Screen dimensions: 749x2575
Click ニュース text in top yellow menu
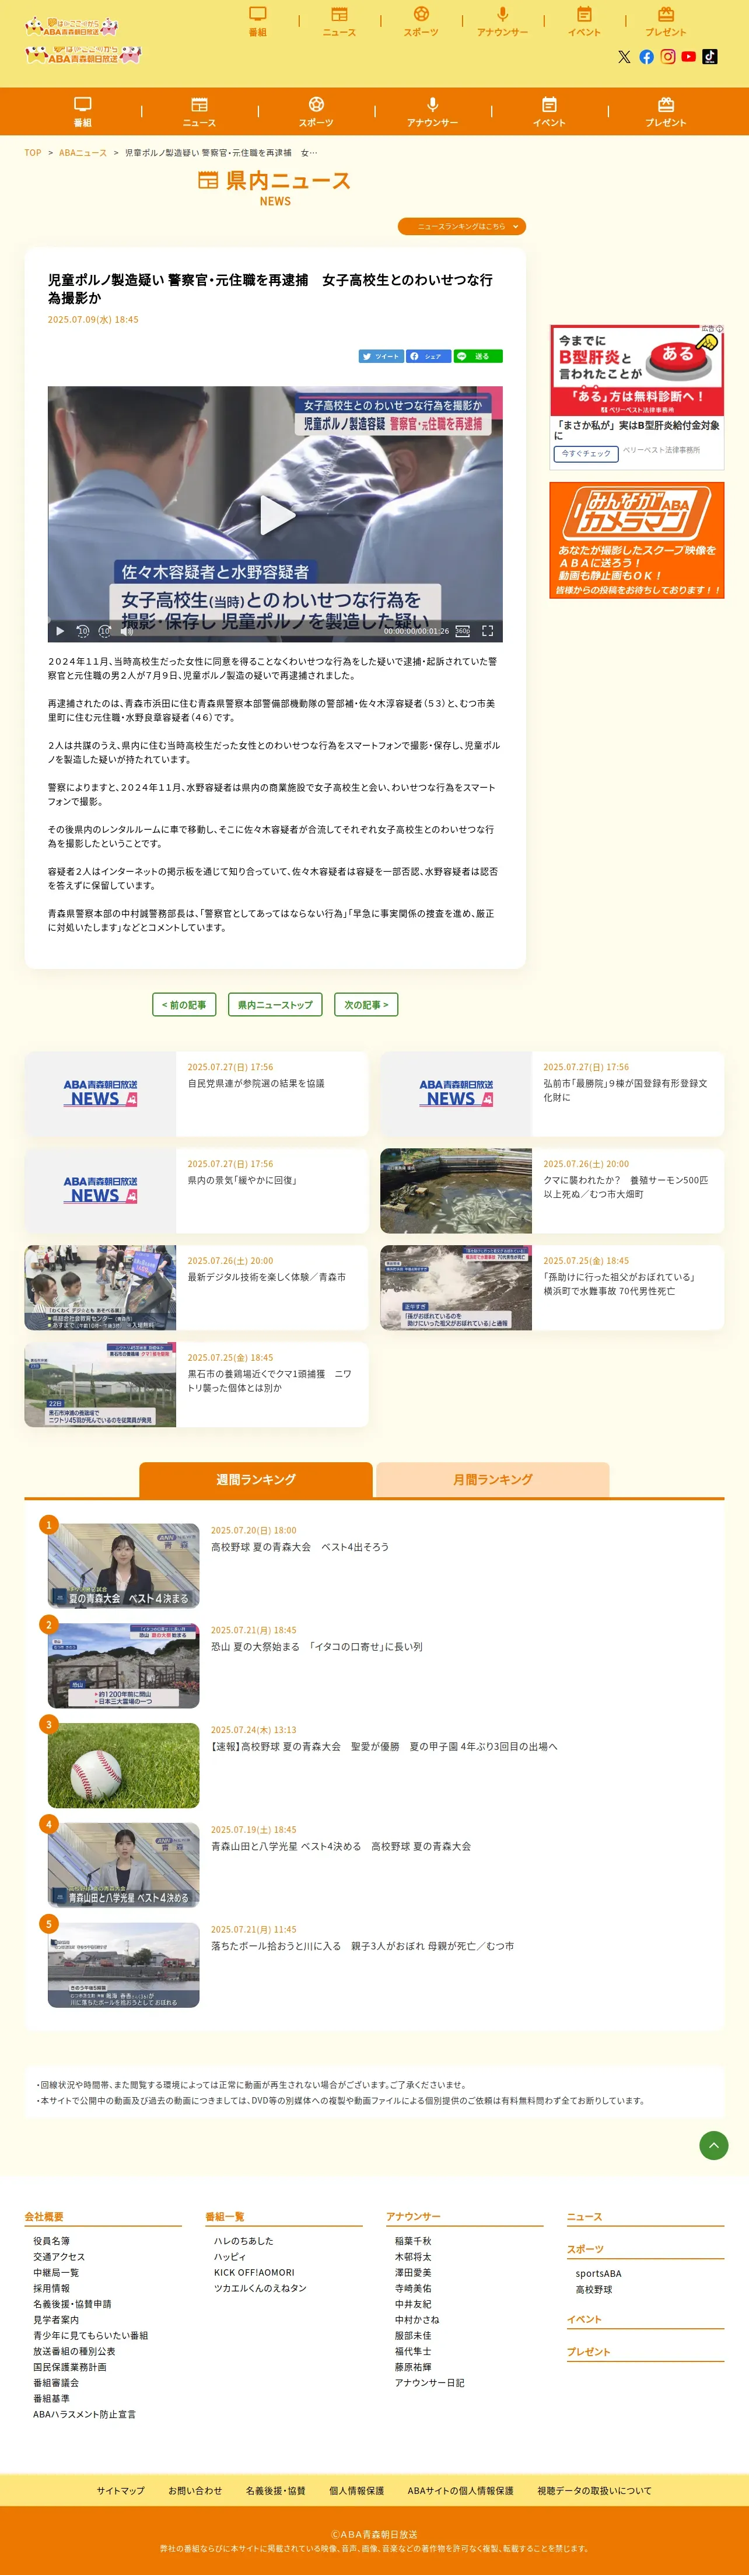(x=339, y=32)
